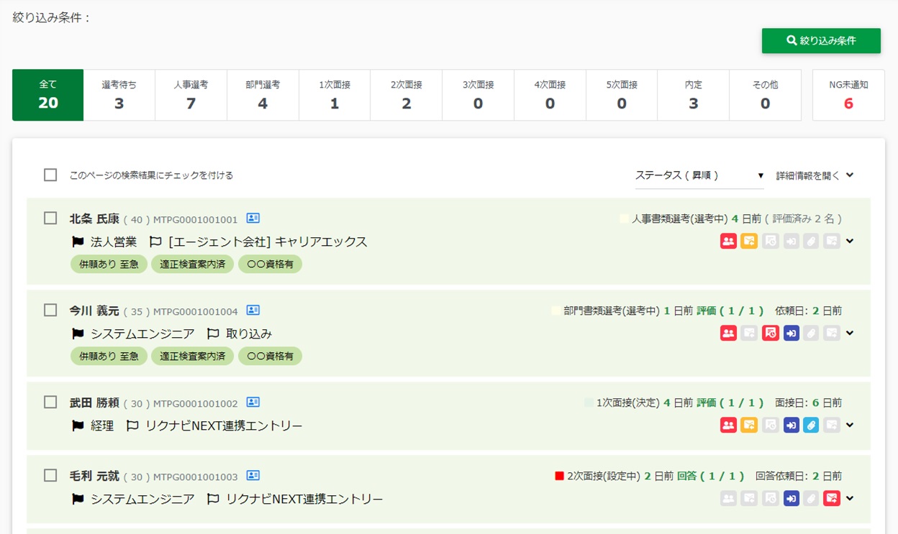Click red calendar-clock icon in 今川 義元 row
Viewport: 898px width, 534px height.
click(770, 333)
